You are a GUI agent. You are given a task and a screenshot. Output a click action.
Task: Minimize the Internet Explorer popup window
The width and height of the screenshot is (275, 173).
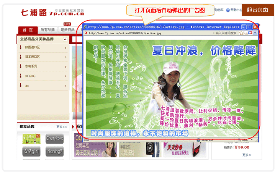(x=244, y=27)
